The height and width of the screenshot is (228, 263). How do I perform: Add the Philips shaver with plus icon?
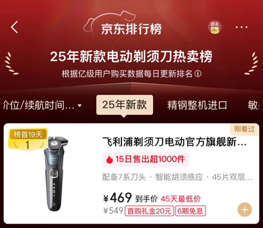[244, 209]
